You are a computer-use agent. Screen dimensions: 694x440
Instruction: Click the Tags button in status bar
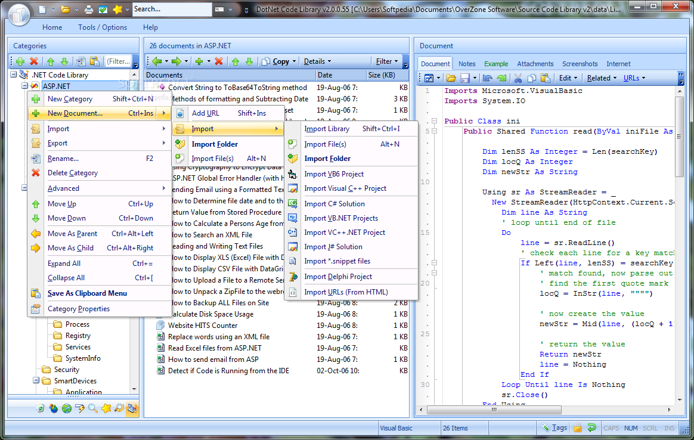pos(554,427)
